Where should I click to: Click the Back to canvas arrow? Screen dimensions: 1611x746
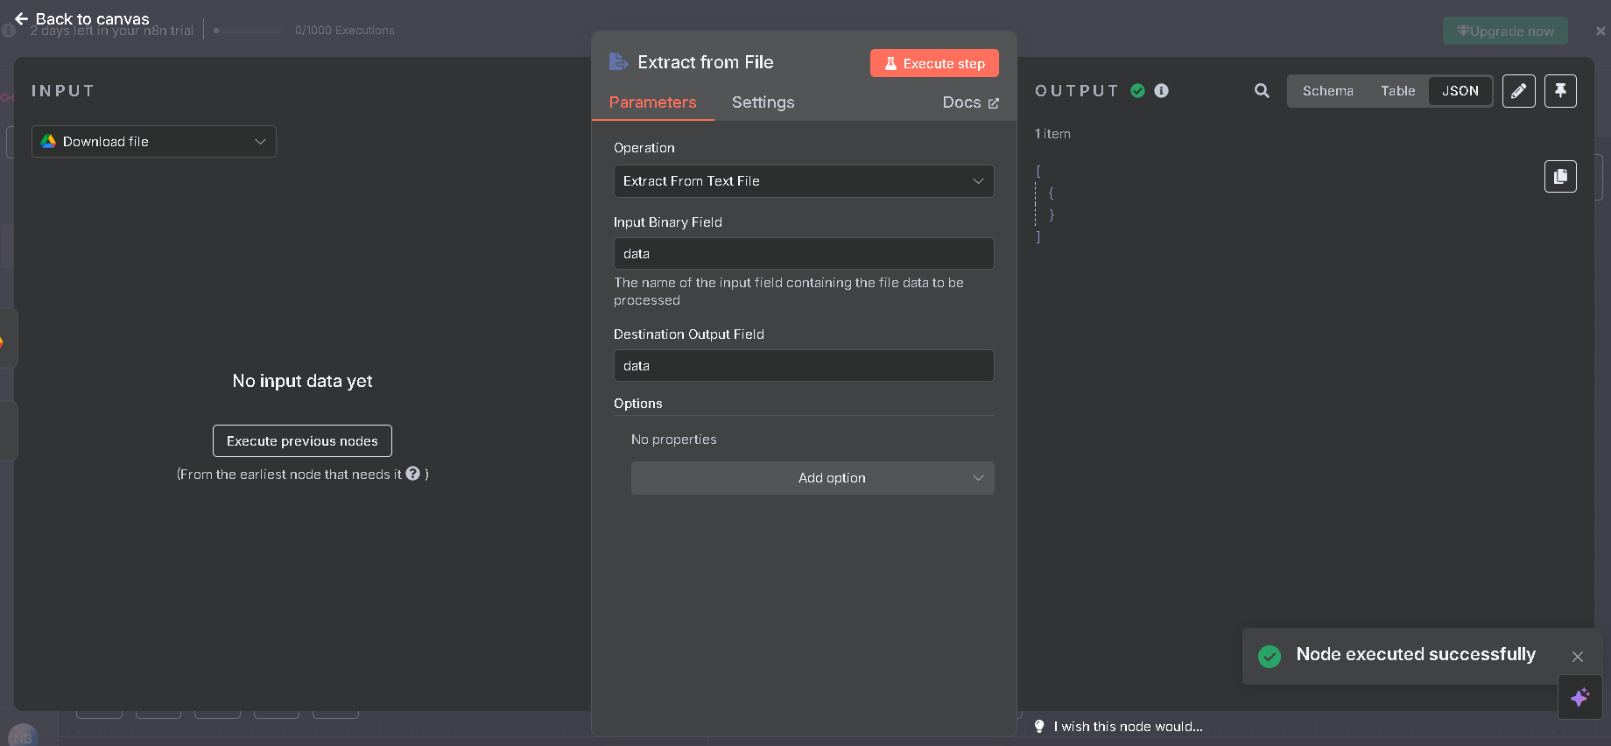[21, 18]
